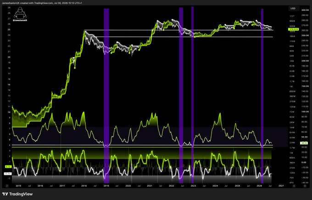Click the '2027' label on the time axis
This screenshot has width=312, height=200.
[x=281, y=186]
